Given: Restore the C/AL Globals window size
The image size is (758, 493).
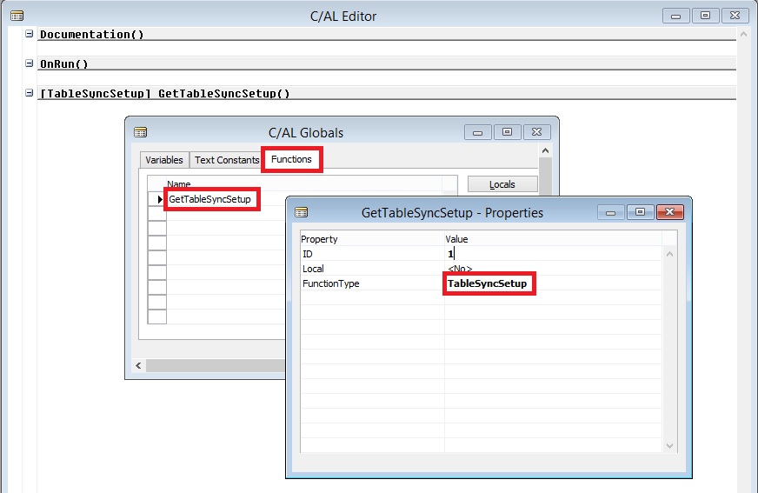Looking at the screenshot, I should click(x=507, y=132).
